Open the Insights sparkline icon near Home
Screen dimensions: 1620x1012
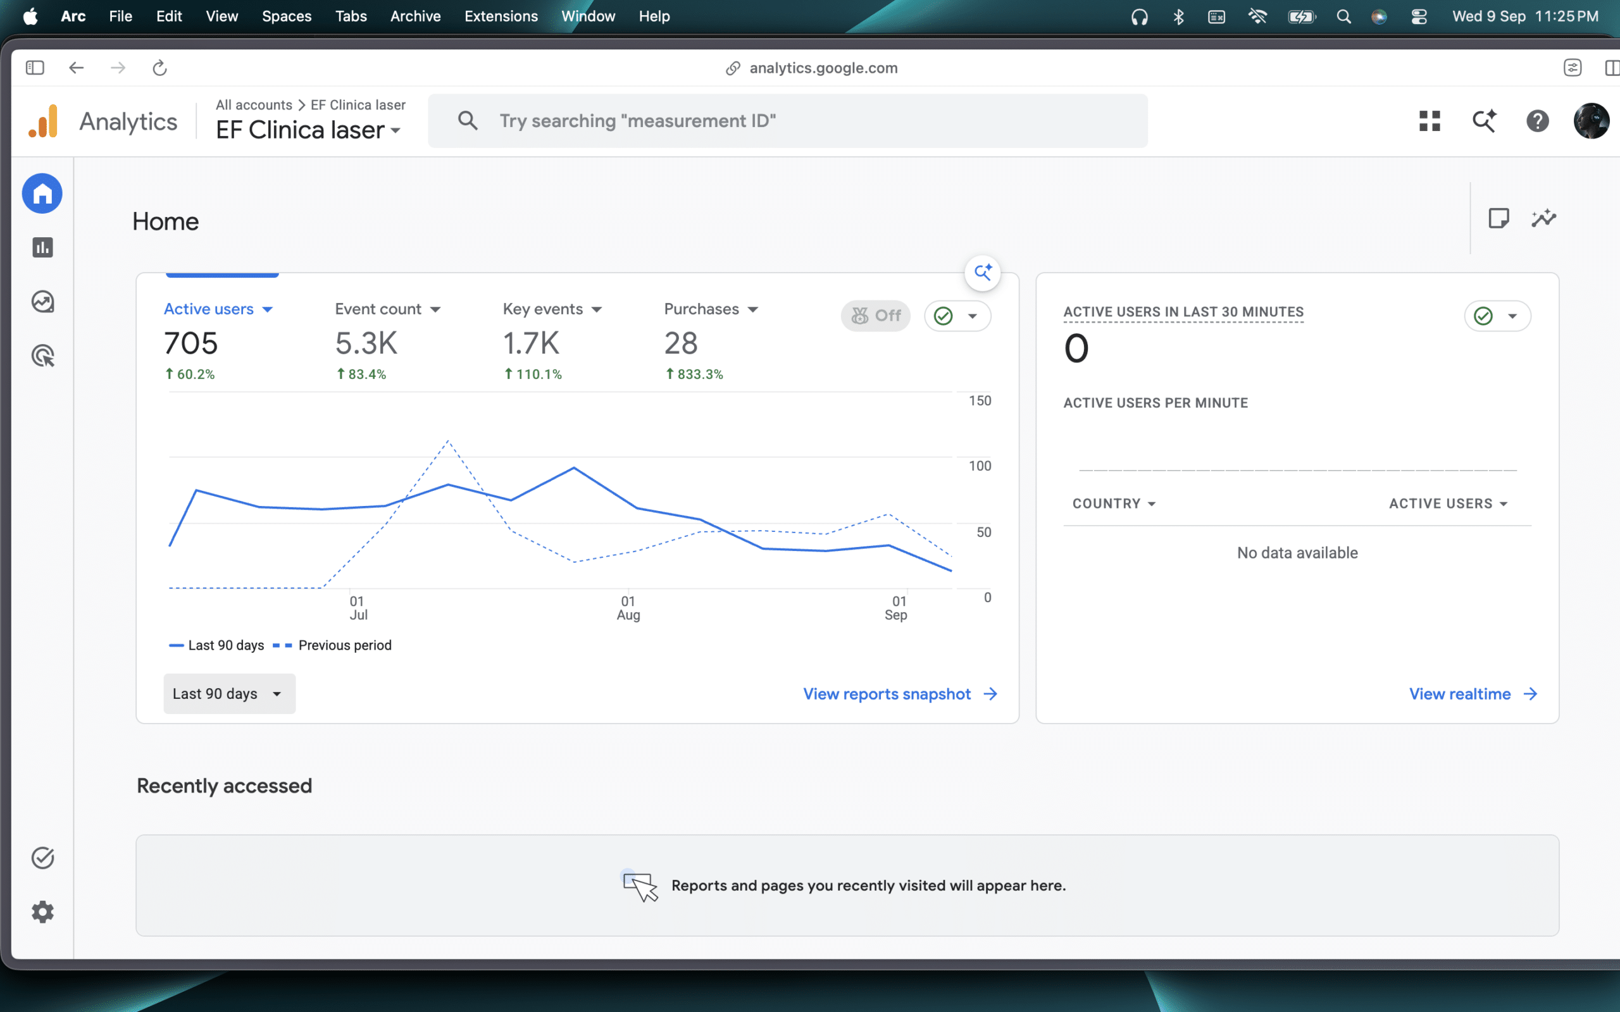click(x=1543, y=218)
